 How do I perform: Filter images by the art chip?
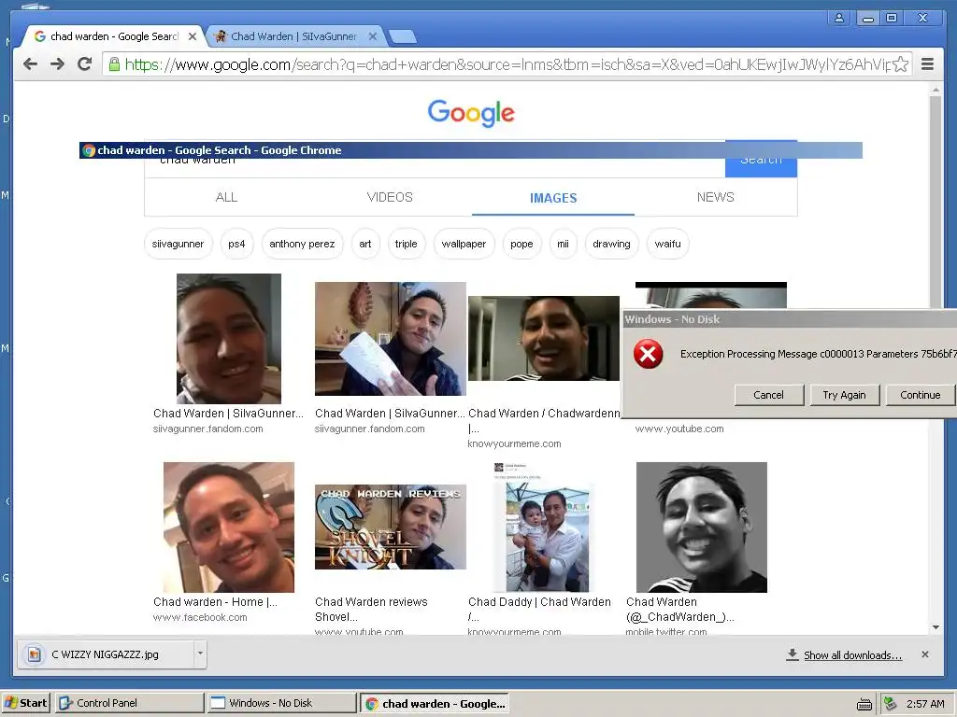(365, 244)
